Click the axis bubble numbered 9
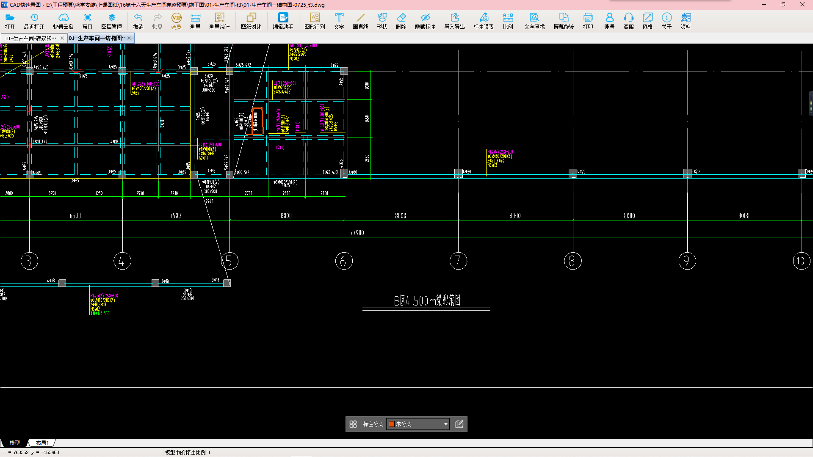 click(x=687, y=261)
